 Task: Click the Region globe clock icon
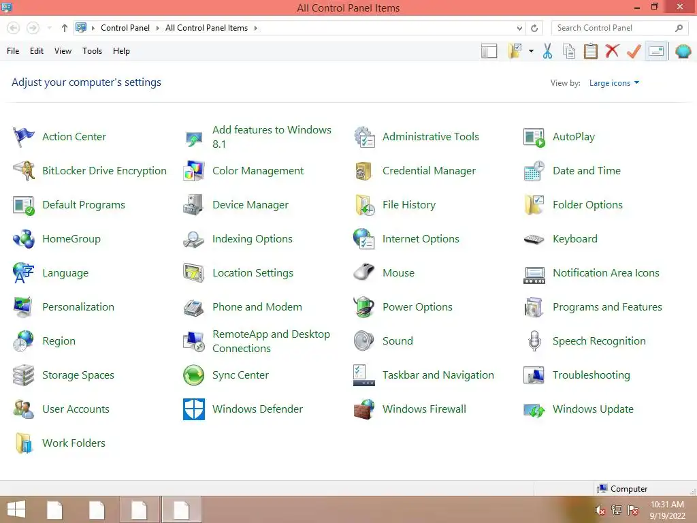coord(24,341)
